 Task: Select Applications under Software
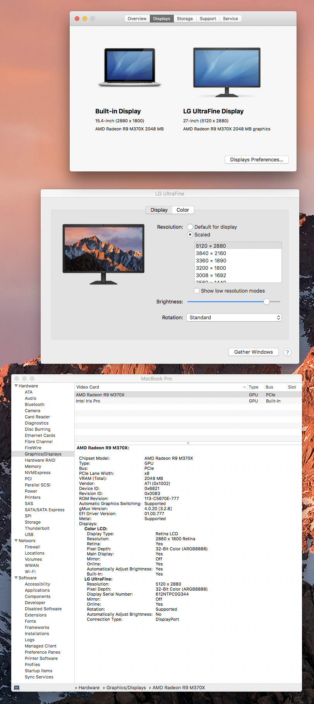[x=37, y=590]
